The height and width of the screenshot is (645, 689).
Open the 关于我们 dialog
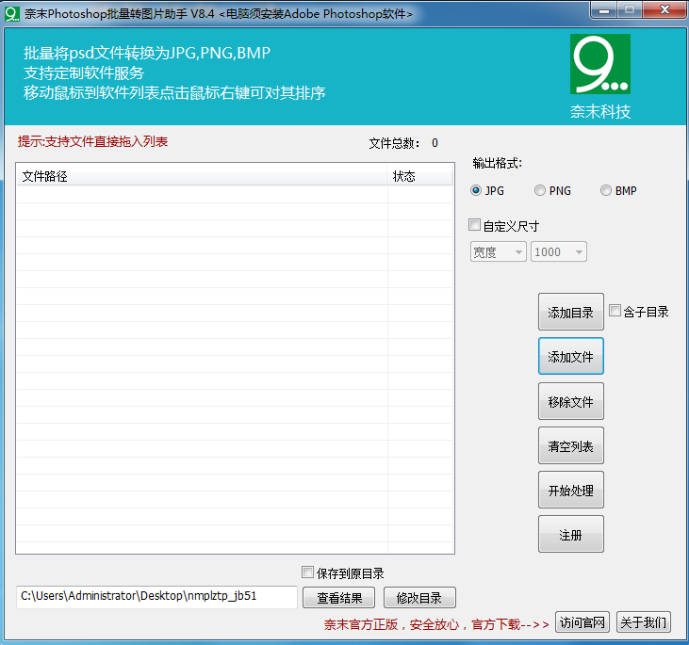[644, 622]
